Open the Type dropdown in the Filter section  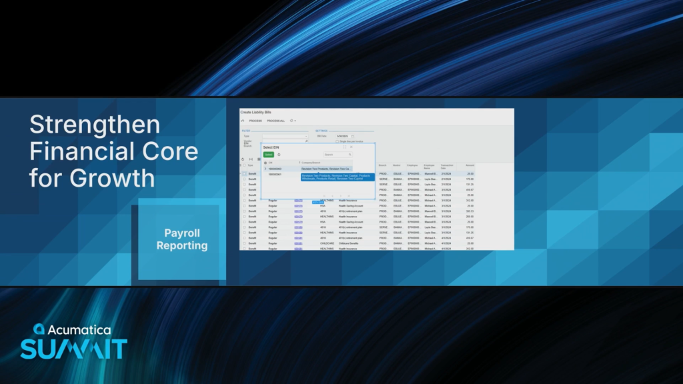[306, 136]
